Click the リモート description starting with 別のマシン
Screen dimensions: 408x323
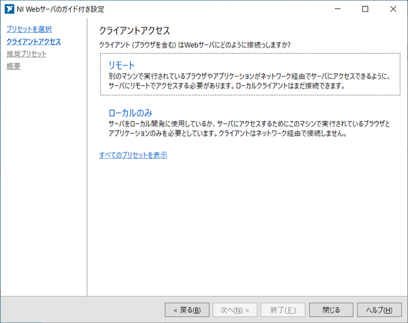click(x=249, y=81)
